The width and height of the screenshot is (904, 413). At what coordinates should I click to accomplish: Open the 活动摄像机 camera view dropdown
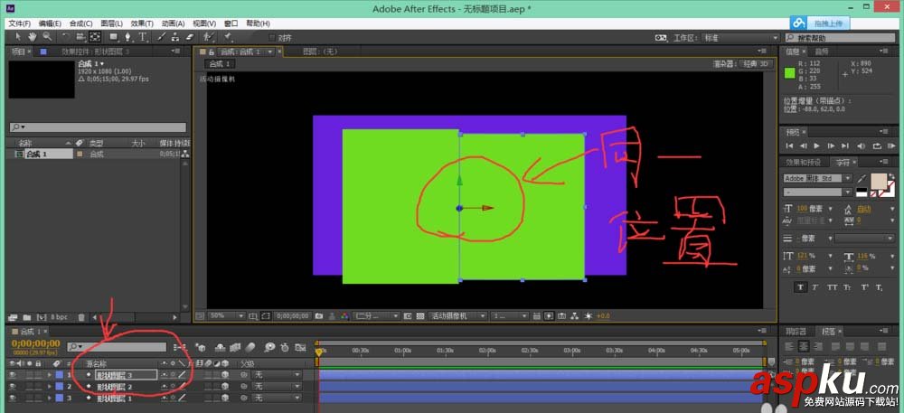tap(457, 316)
